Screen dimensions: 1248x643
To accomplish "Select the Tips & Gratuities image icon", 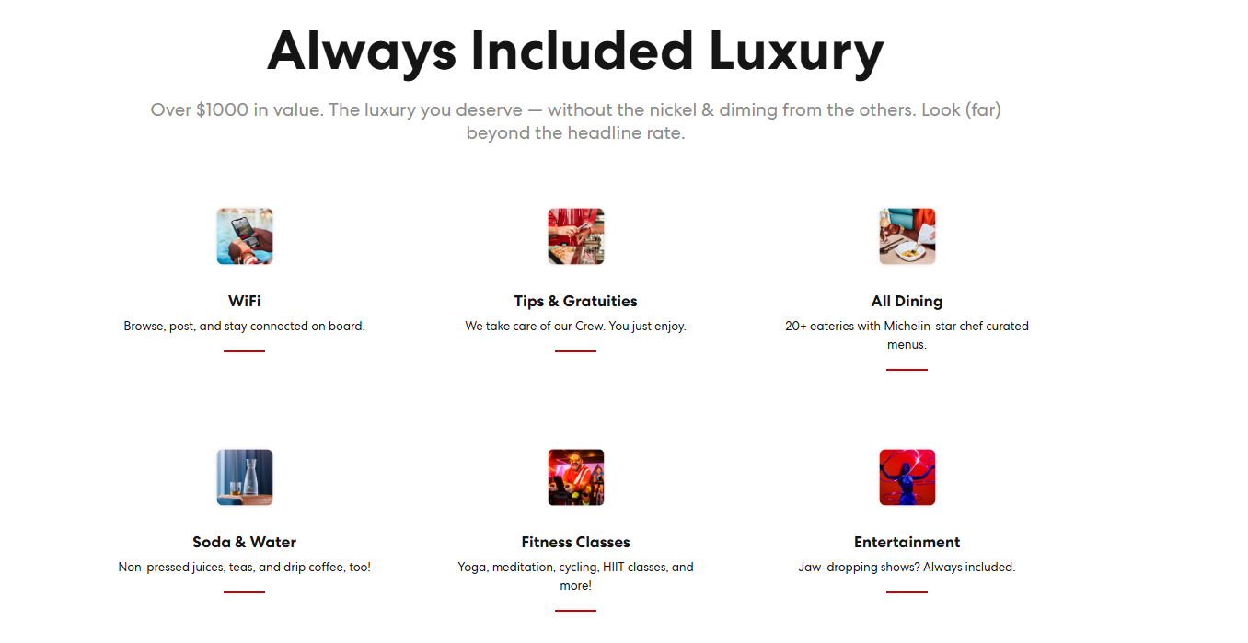I will coord(576,236).
